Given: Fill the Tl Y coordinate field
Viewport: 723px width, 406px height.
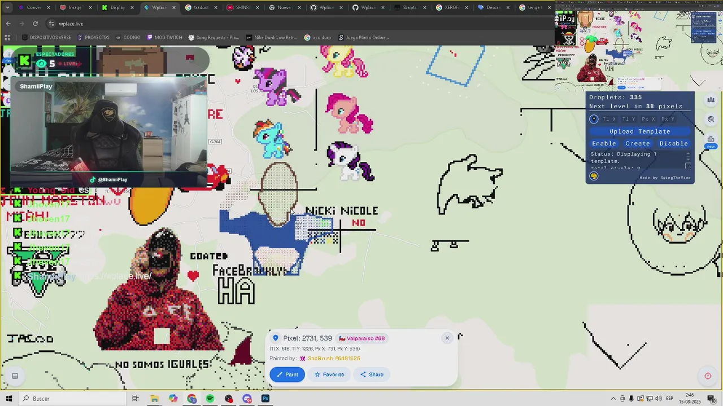Looking at the screenshot, I should 629,119.
